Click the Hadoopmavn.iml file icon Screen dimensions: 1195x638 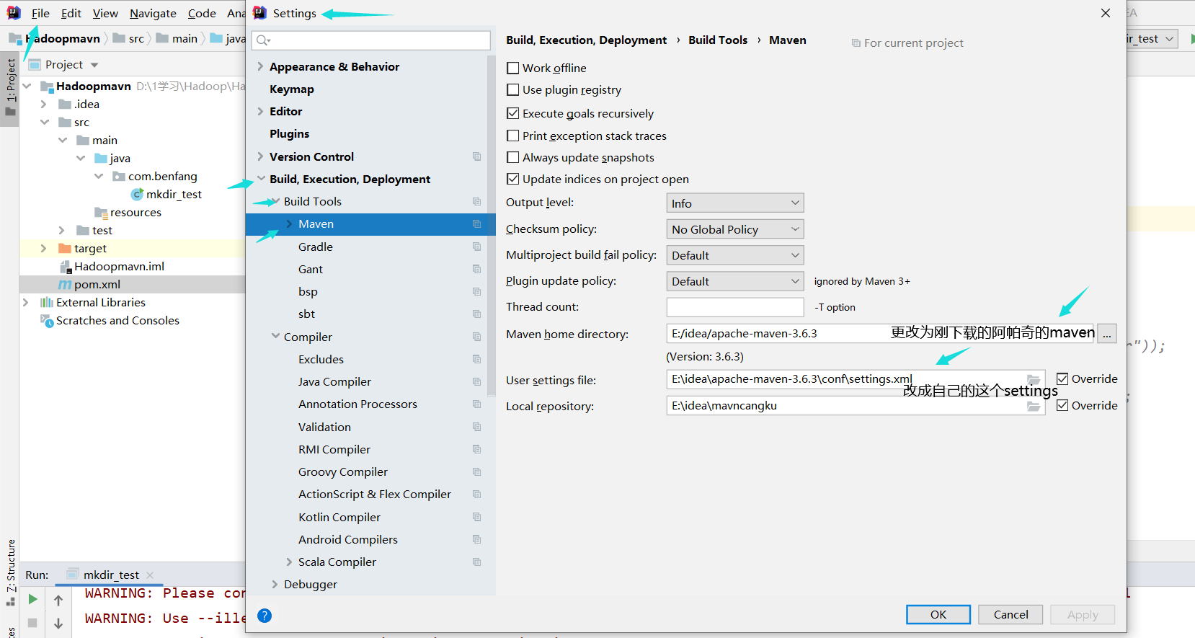(66, 267)
